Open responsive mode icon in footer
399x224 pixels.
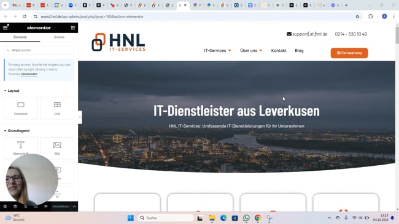[x=36, y=206]
